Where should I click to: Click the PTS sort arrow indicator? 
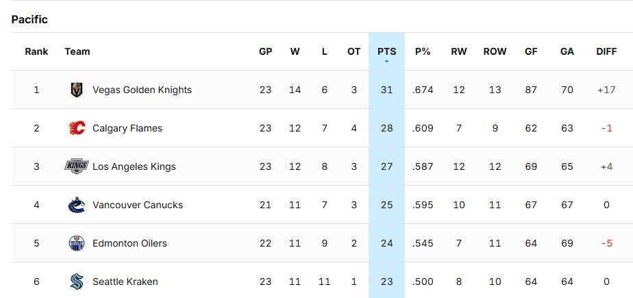pyautogui.click(x=387, y=62)
